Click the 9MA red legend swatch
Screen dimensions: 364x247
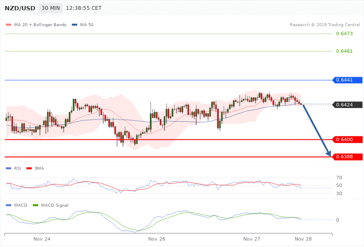click(29, 169)
